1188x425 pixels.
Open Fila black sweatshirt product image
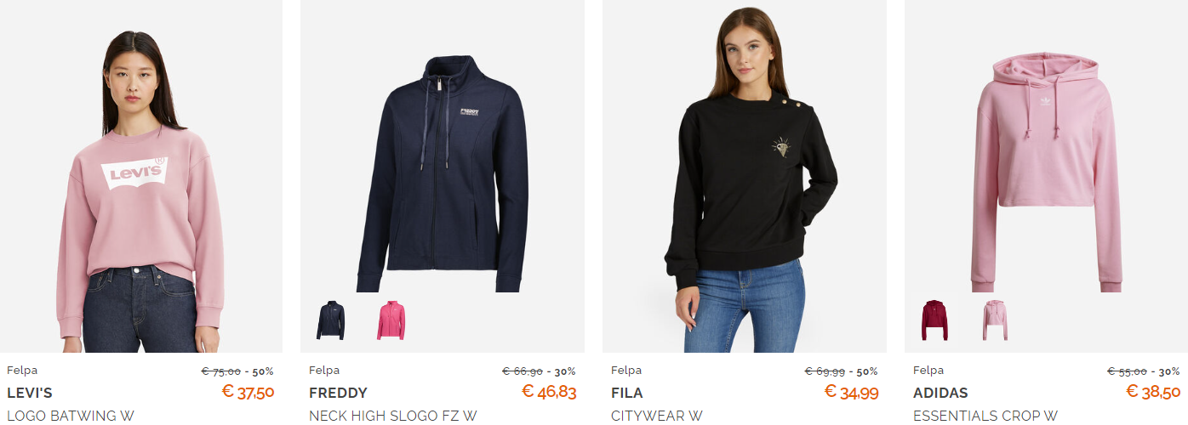(x=745, y=176)
